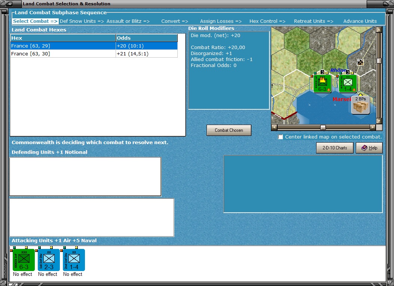Click map scroll right arrow
The image size is (394, 286).
(373, 127)
